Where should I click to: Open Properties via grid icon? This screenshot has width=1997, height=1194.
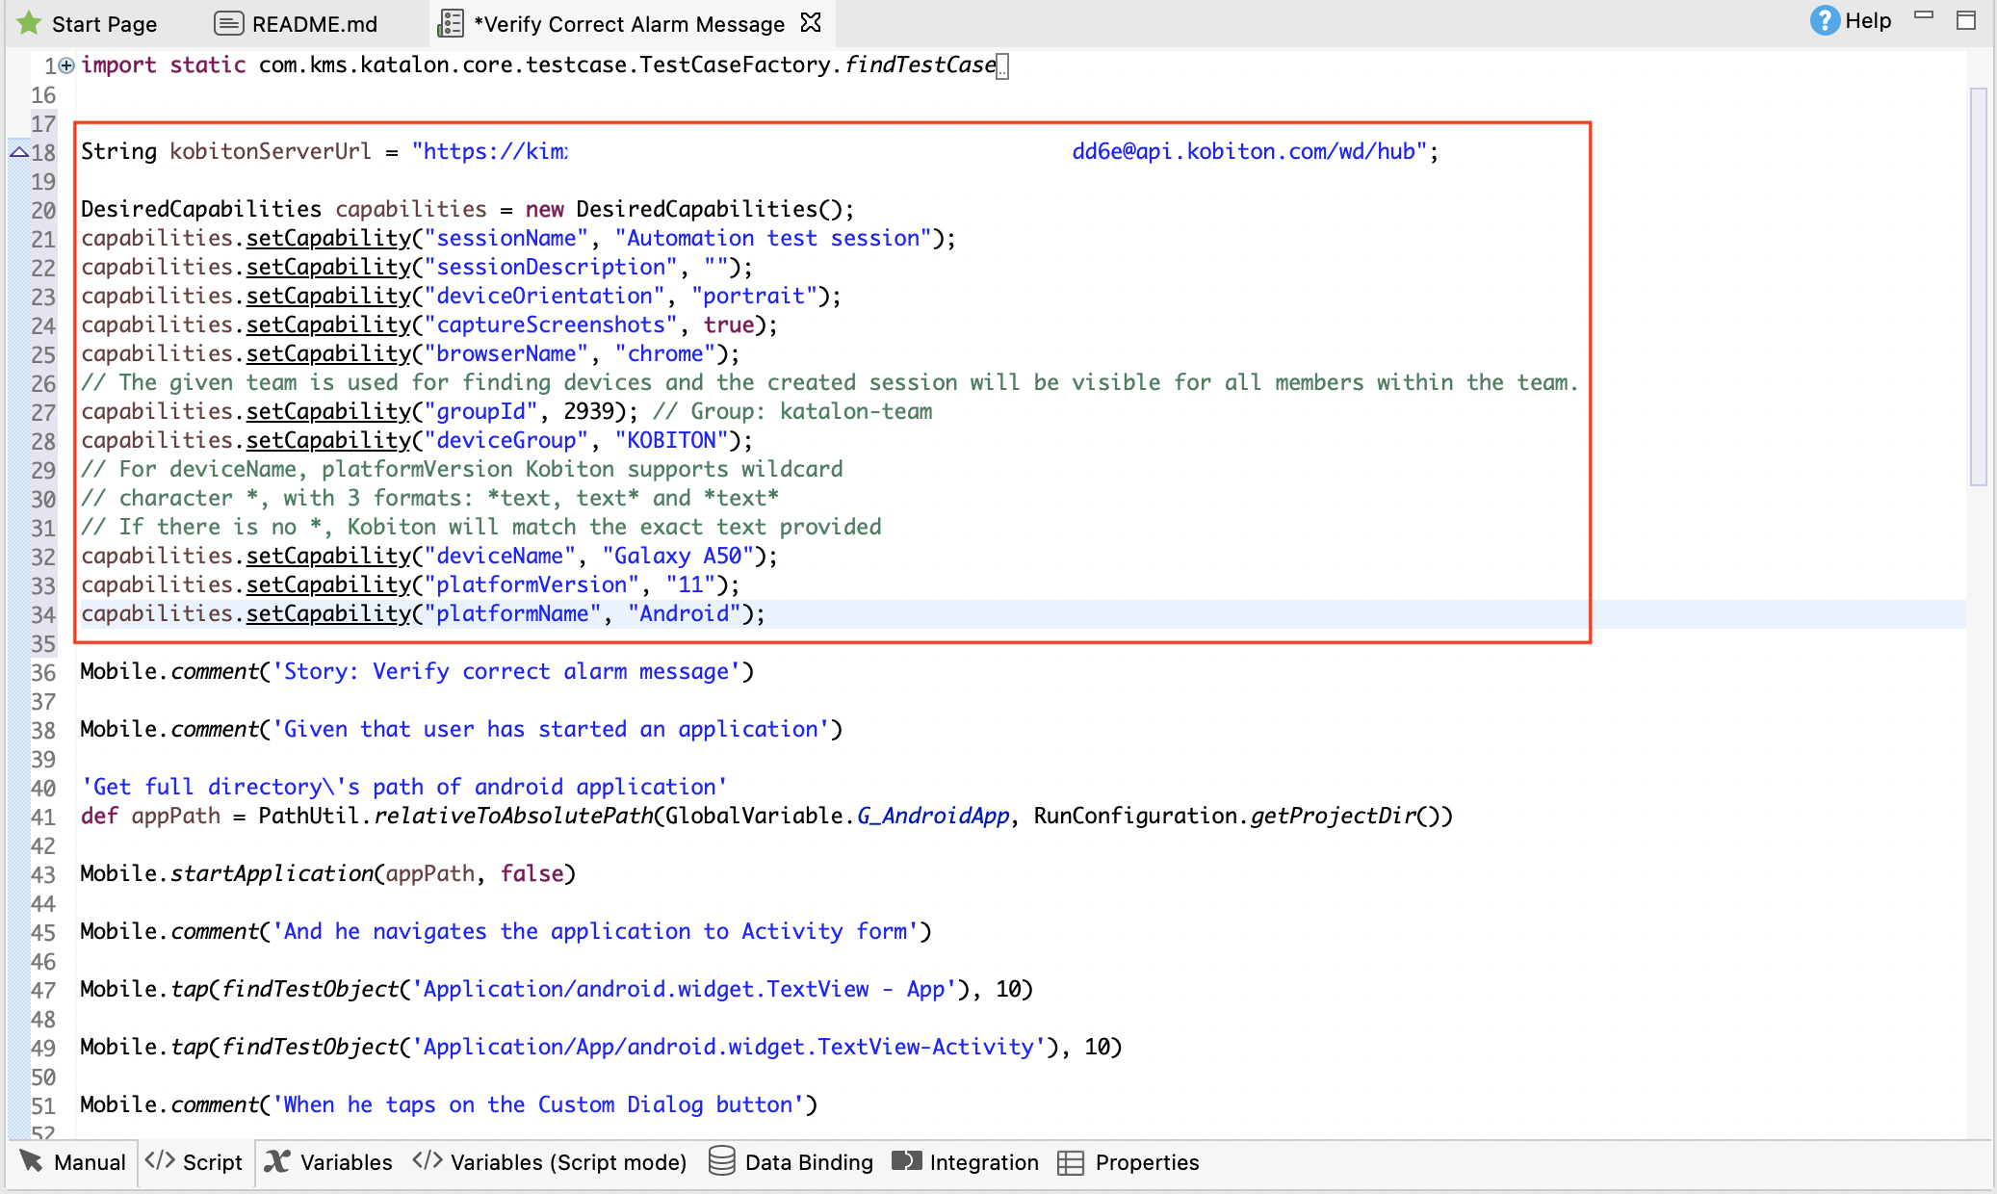coord(1070,1162)
